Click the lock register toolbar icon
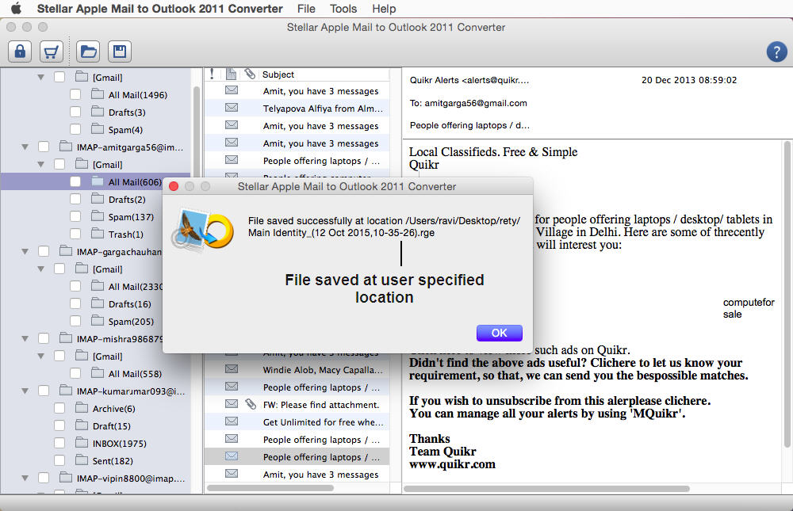The height and width of the screenshot is (511, 793). point(20,51)
